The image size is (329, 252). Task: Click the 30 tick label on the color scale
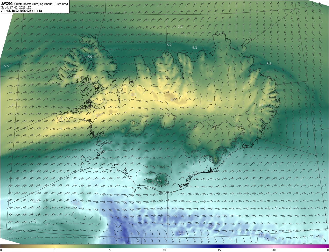click(x=274, y=250)
